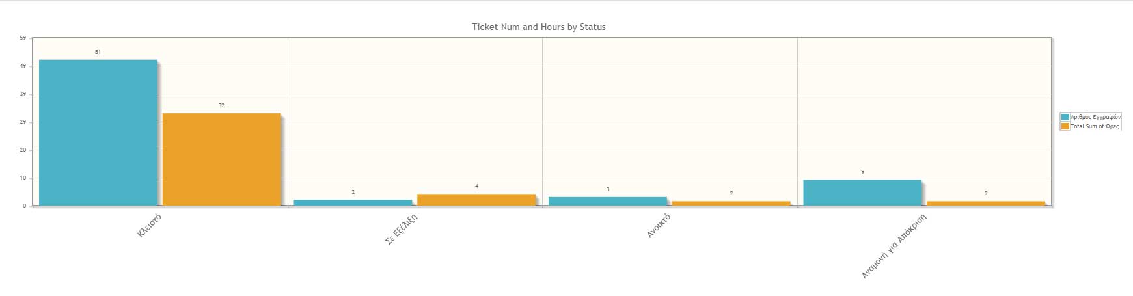
Task: Select the blue Αναμονή για Απόκριση bar
Action: (x=863, y=193)
